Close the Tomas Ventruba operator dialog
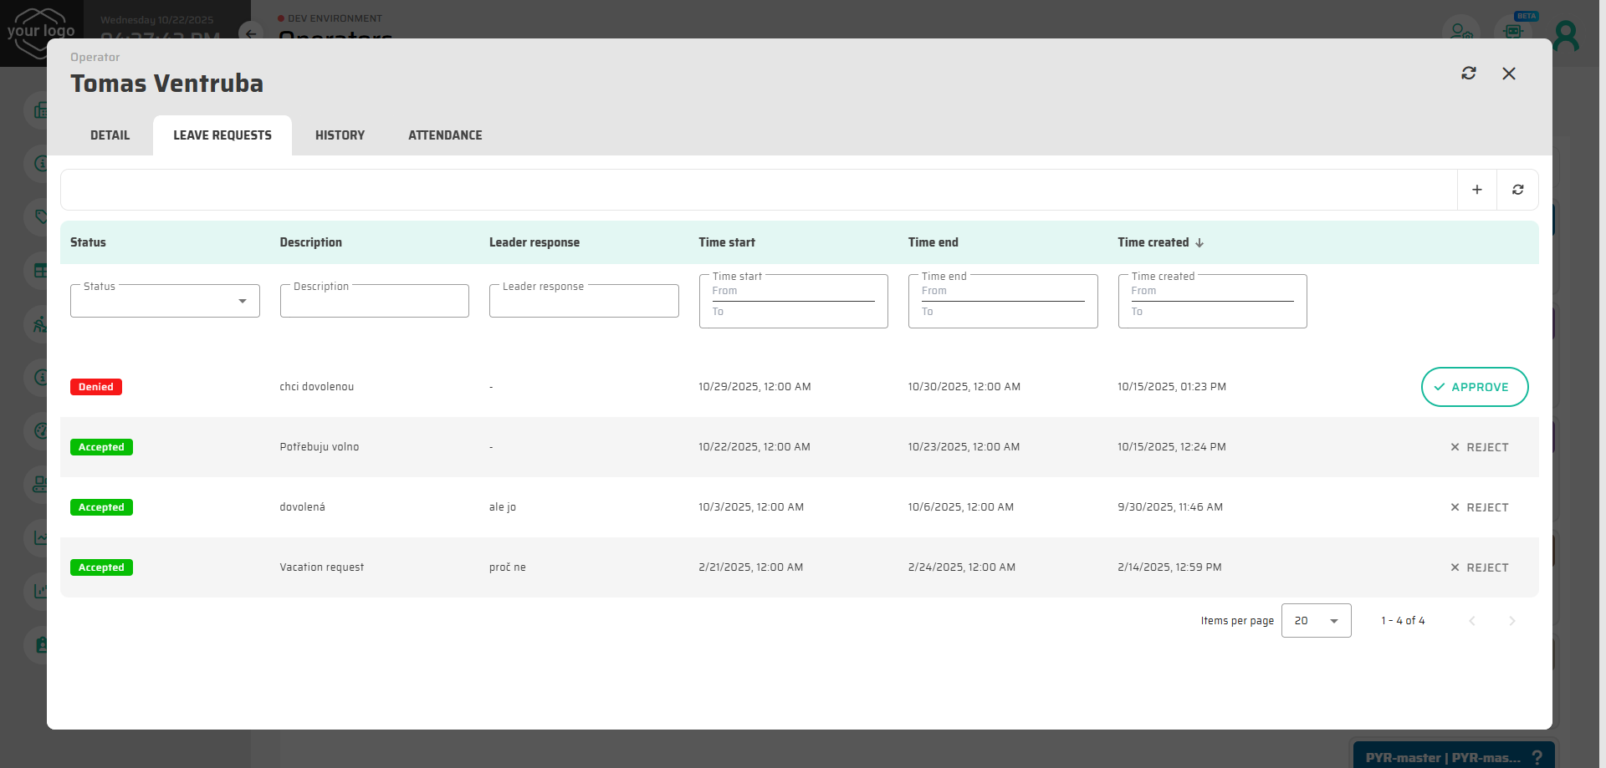 (x=1508, y=74)
